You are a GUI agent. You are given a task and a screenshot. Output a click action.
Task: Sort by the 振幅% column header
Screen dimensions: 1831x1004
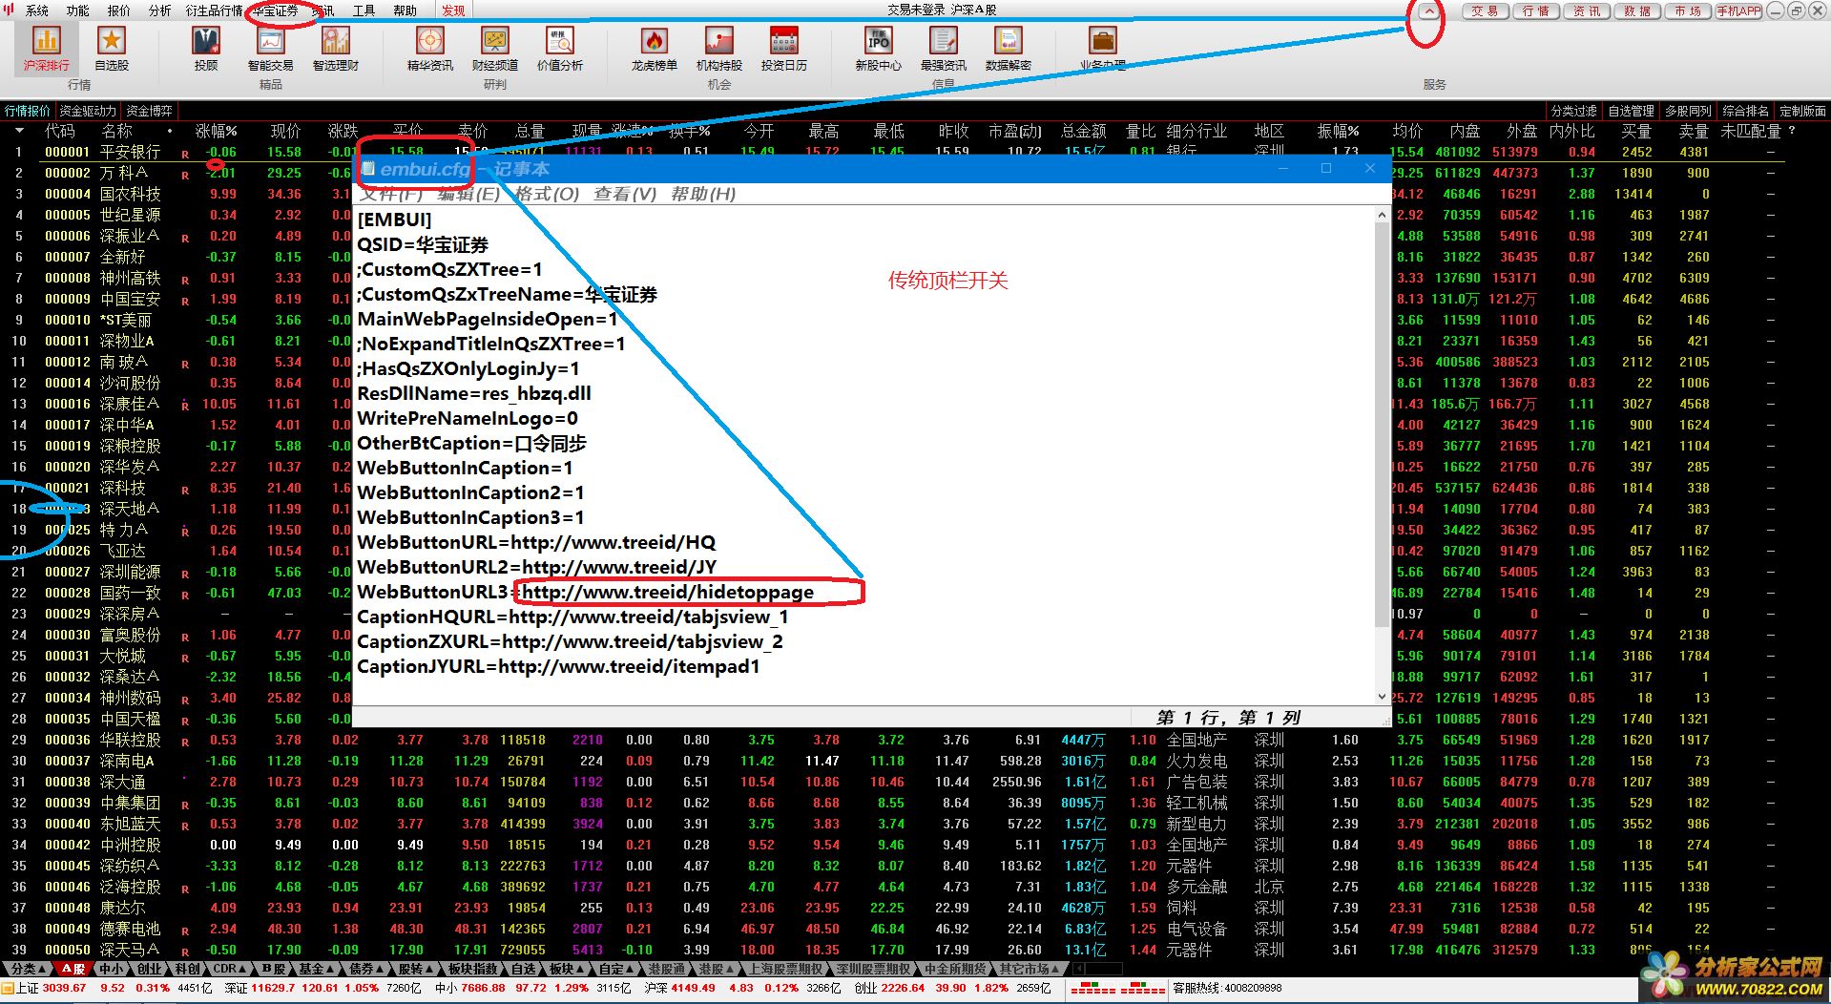pos(1338,131)
